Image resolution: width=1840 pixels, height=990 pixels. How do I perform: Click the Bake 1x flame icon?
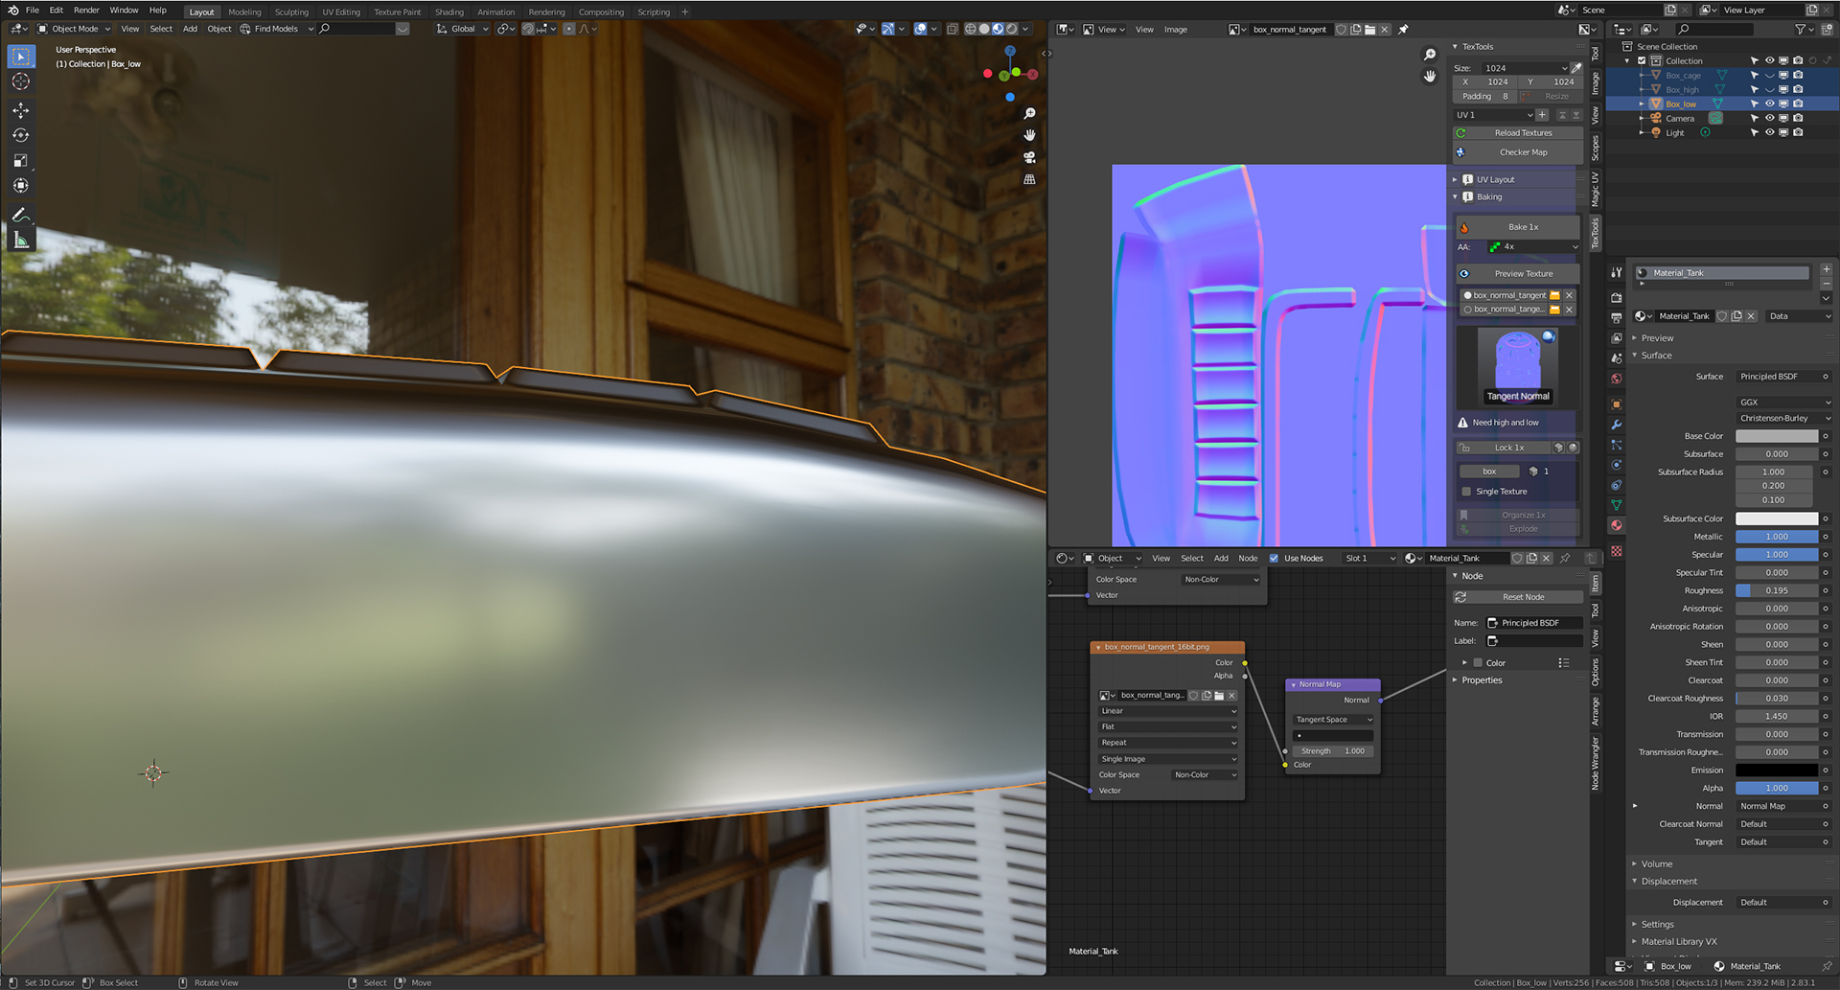pos(1464,227)
